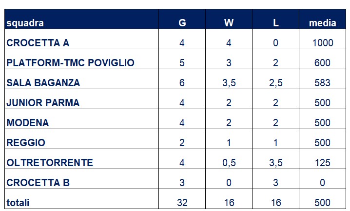Viewport: 350px width, 211px height.
Task: Click the 1000 media value
Action: coord(323,43)
